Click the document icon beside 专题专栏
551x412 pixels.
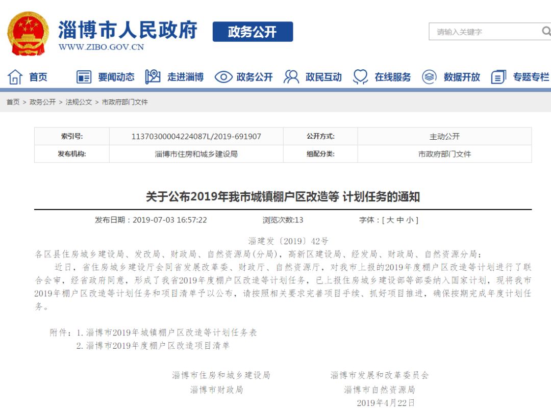pyautogui.click(x=498, y=77)
